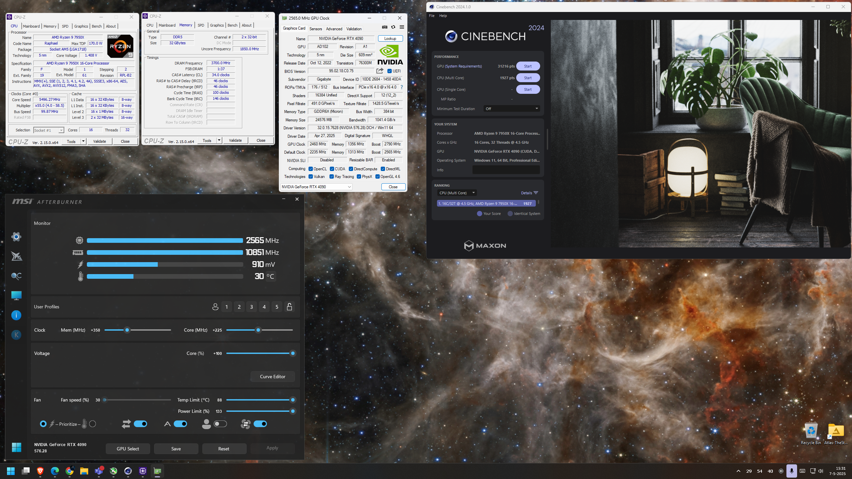Open Afterburner OC Scanner jet icon
Image resolution: width=852 pixels, height=479 pixels.
click(x=16, y=256)
